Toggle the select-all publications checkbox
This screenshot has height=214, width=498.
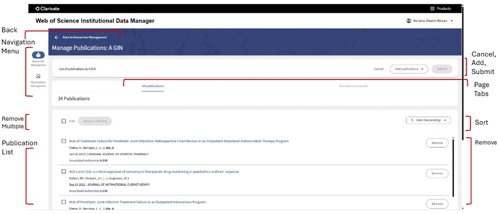point(64,121)
